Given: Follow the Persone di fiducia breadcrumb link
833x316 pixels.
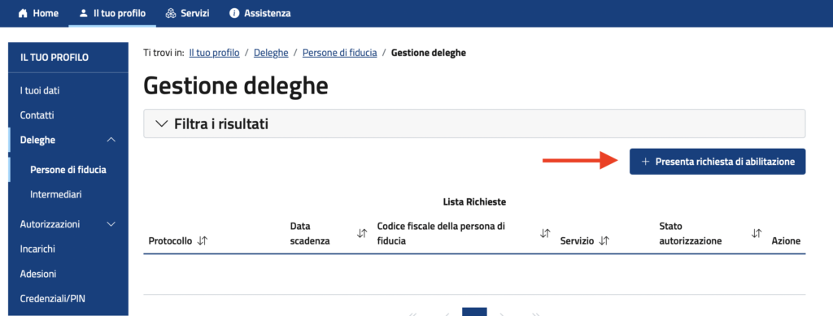Looking at the screenshot, I should [x=339, y=53].
